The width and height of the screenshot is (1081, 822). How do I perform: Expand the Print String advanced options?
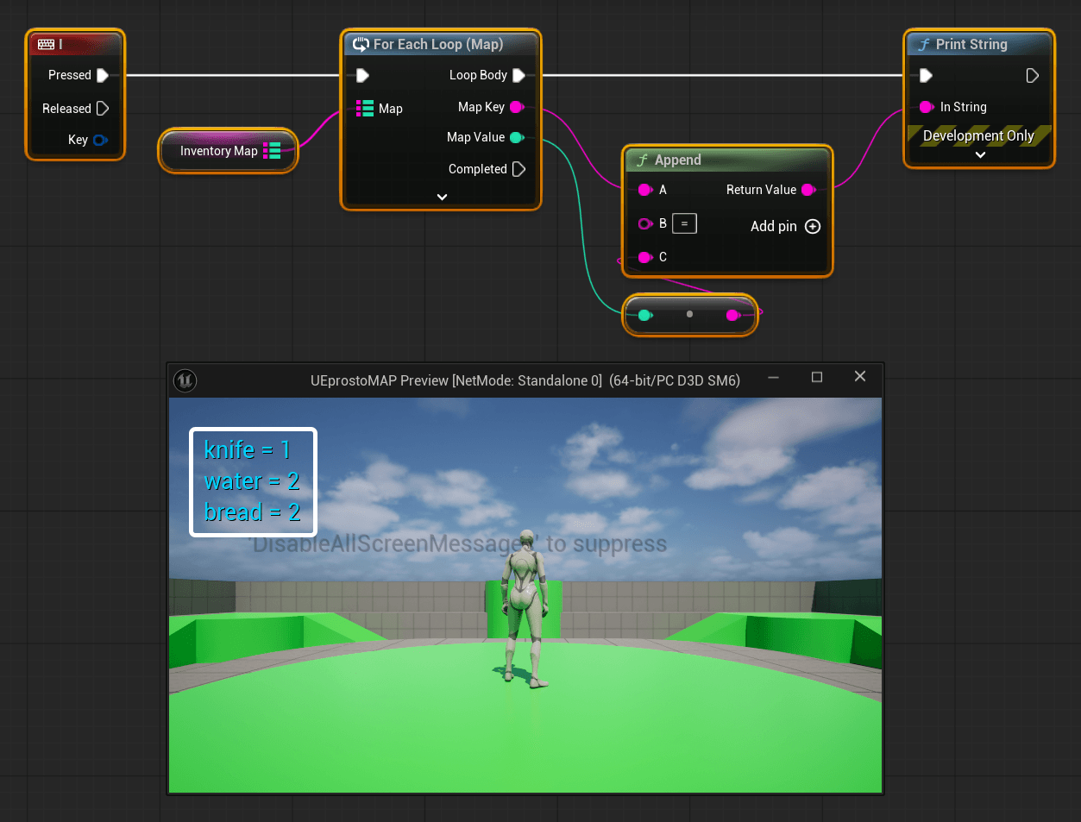coord(980,155)
